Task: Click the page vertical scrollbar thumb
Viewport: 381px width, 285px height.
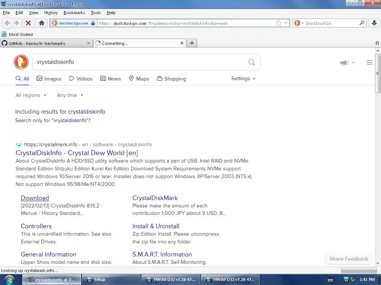Action: (378, 74)
